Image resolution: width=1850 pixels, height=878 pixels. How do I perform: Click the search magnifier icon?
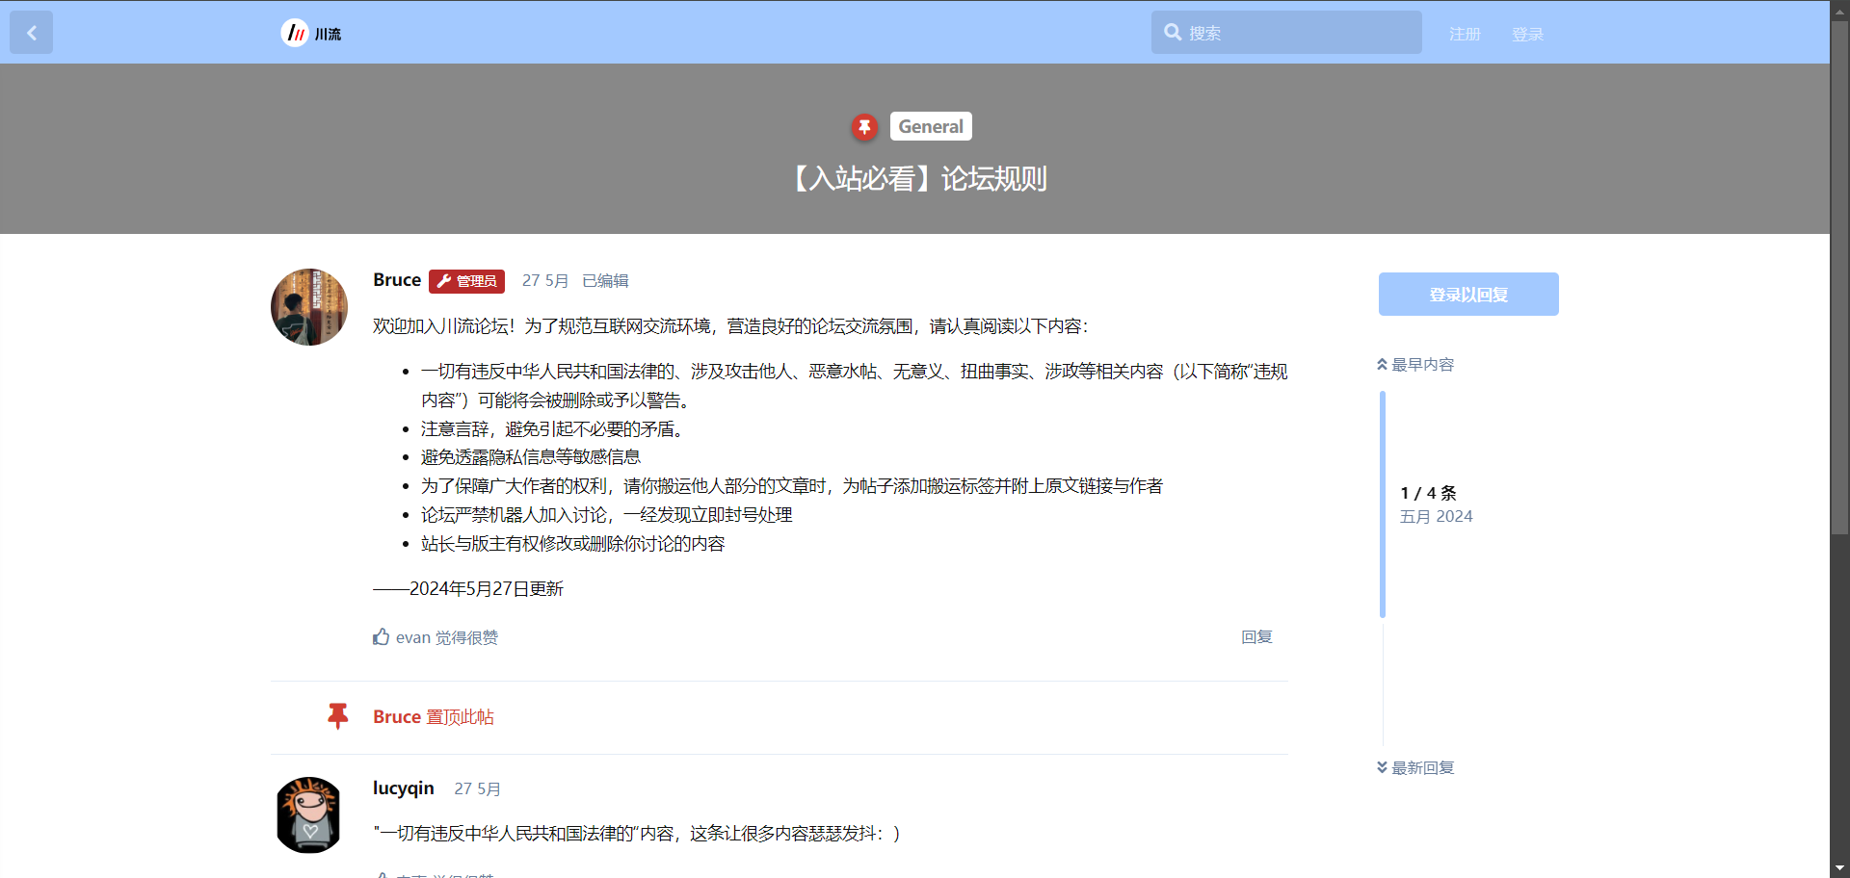click(1172, 33)
